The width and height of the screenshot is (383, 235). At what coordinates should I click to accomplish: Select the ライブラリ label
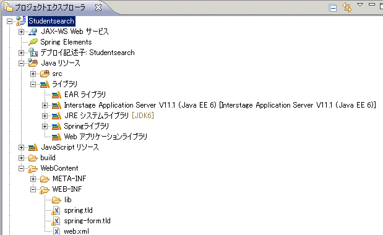pyautogui.click(x=65, y=84)
